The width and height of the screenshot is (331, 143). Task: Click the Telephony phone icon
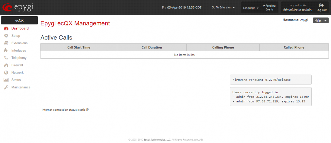(6, 58)
